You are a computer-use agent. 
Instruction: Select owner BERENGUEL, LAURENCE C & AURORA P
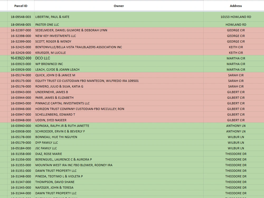coord(119,159)
